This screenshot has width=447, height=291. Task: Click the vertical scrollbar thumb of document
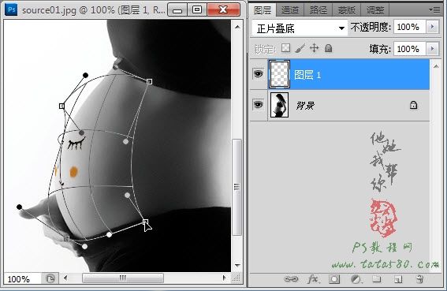pos(237,187)
